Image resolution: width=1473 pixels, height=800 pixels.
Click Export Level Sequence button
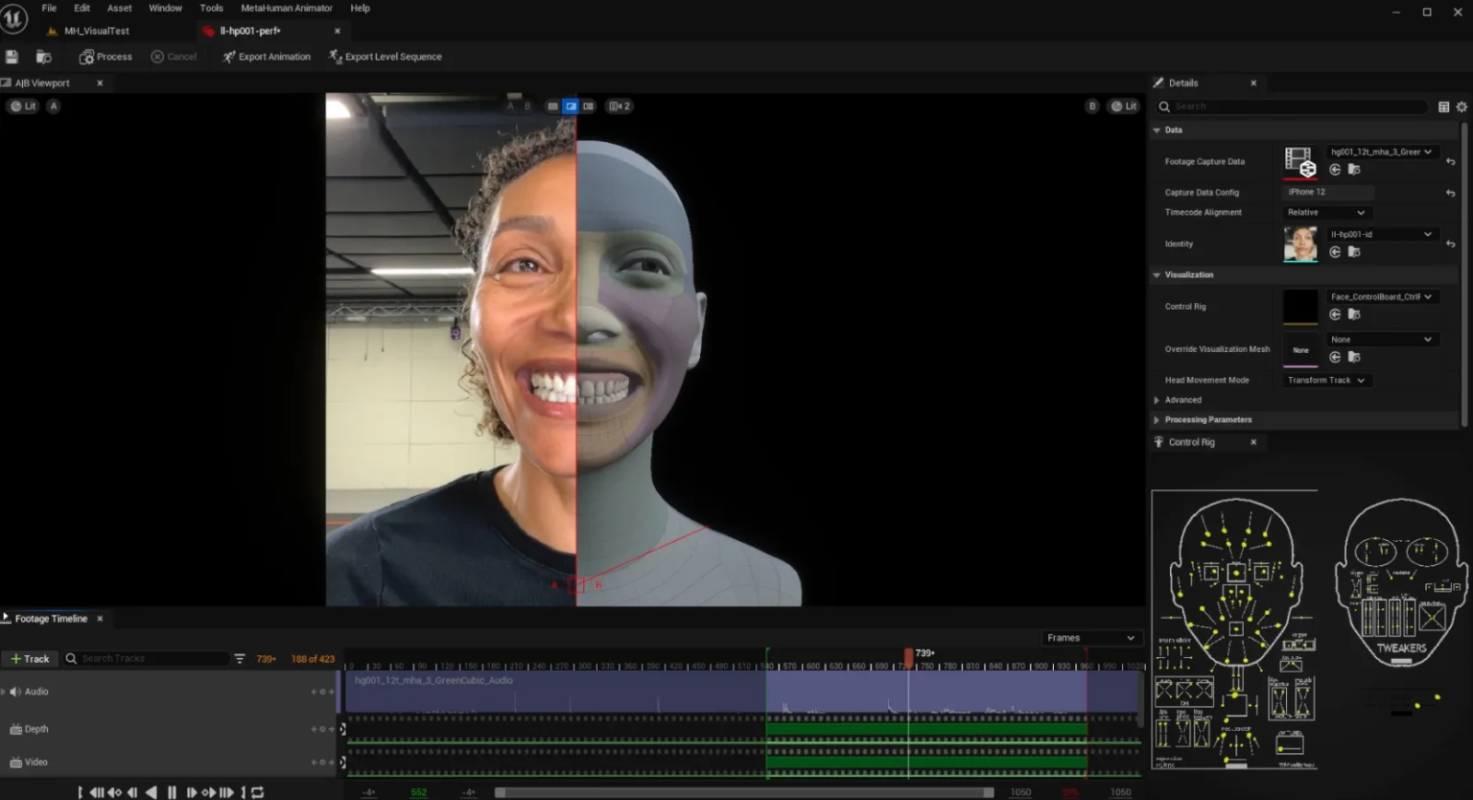pos(385,57)
